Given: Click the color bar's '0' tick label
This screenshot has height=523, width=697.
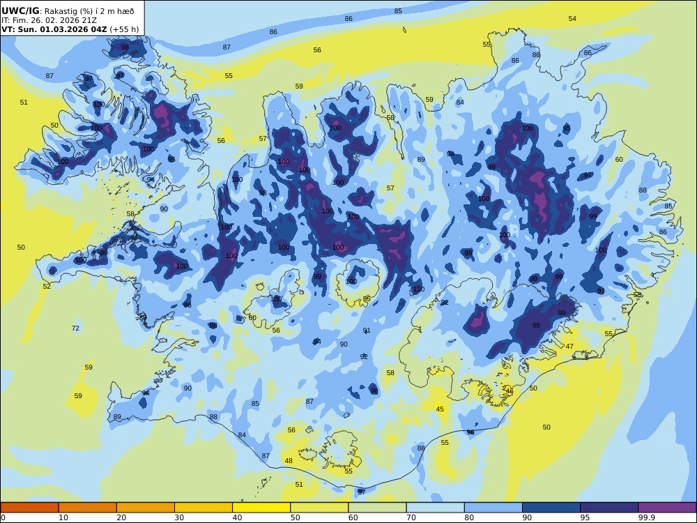Looking at the screenshot, I should coord(3,517).
